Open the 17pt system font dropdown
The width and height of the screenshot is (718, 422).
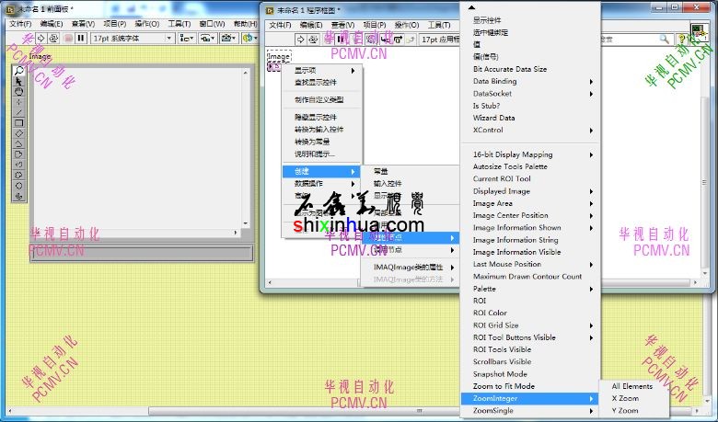pos(132,39)
